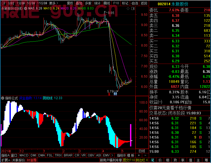Expand 扩展 panel
The image size is (211, 163).
point(6,160)
